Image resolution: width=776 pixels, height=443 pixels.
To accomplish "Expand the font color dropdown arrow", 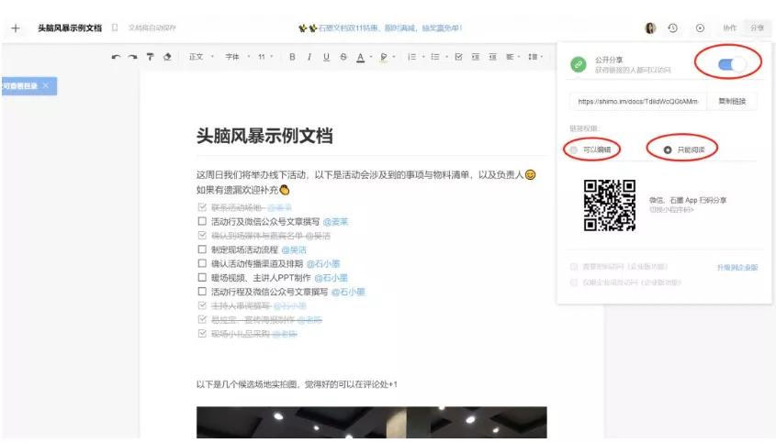I will click(x=371, y=57).
